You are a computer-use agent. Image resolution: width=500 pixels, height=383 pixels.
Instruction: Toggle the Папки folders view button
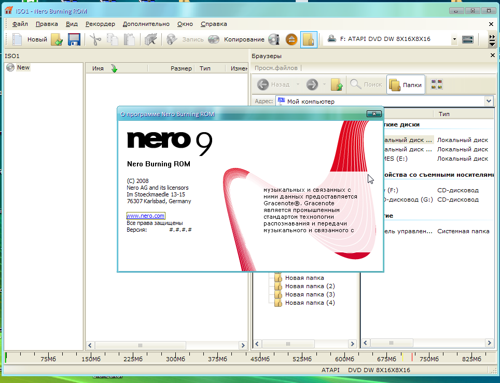[x=406, y=85]
